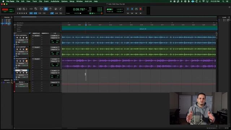231x130 pixels.
Task: Select the Master 1 track name
Action: [22, 82]
